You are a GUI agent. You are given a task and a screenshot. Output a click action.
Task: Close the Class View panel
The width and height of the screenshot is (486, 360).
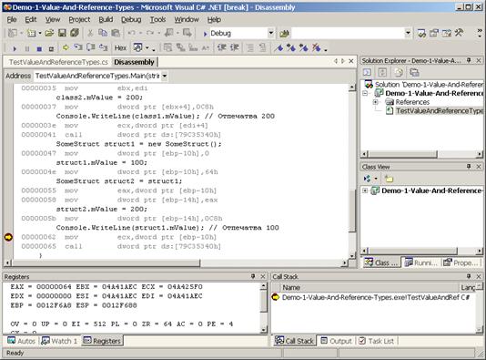pyautogui.click(x=479, y=167)
